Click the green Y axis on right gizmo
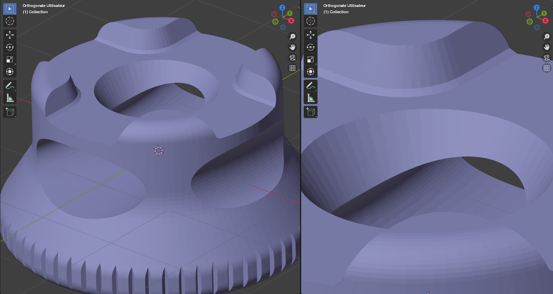This screenshot has height=294, width=553. [544, 14]
